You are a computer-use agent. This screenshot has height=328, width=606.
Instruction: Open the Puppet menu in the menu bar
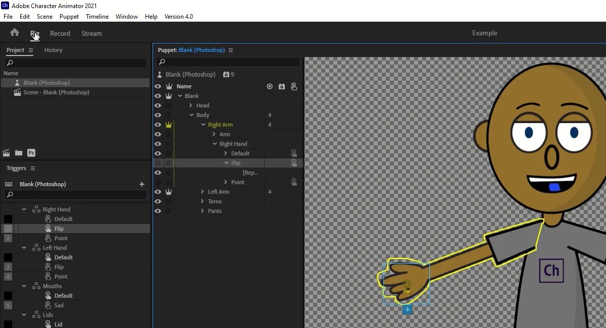coord(69,17)
